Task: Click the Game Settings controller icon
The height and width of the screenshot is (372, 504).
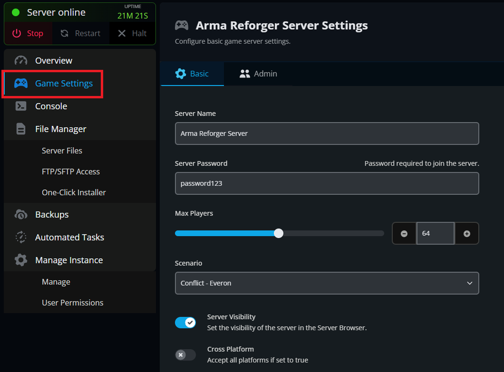Action: pyautogui.click(x=21, y=83)
